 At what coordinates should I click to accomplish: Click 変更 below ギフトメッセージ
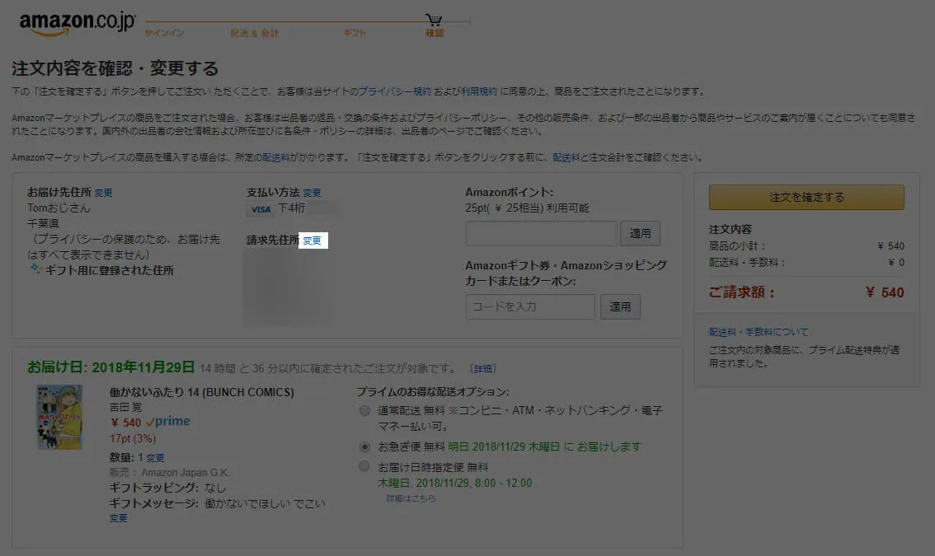point(118,518)
